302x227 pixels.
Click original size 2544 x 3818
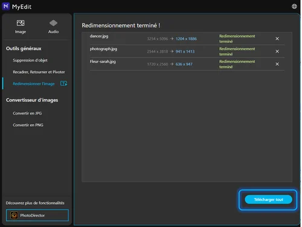(x=158, y=51)
